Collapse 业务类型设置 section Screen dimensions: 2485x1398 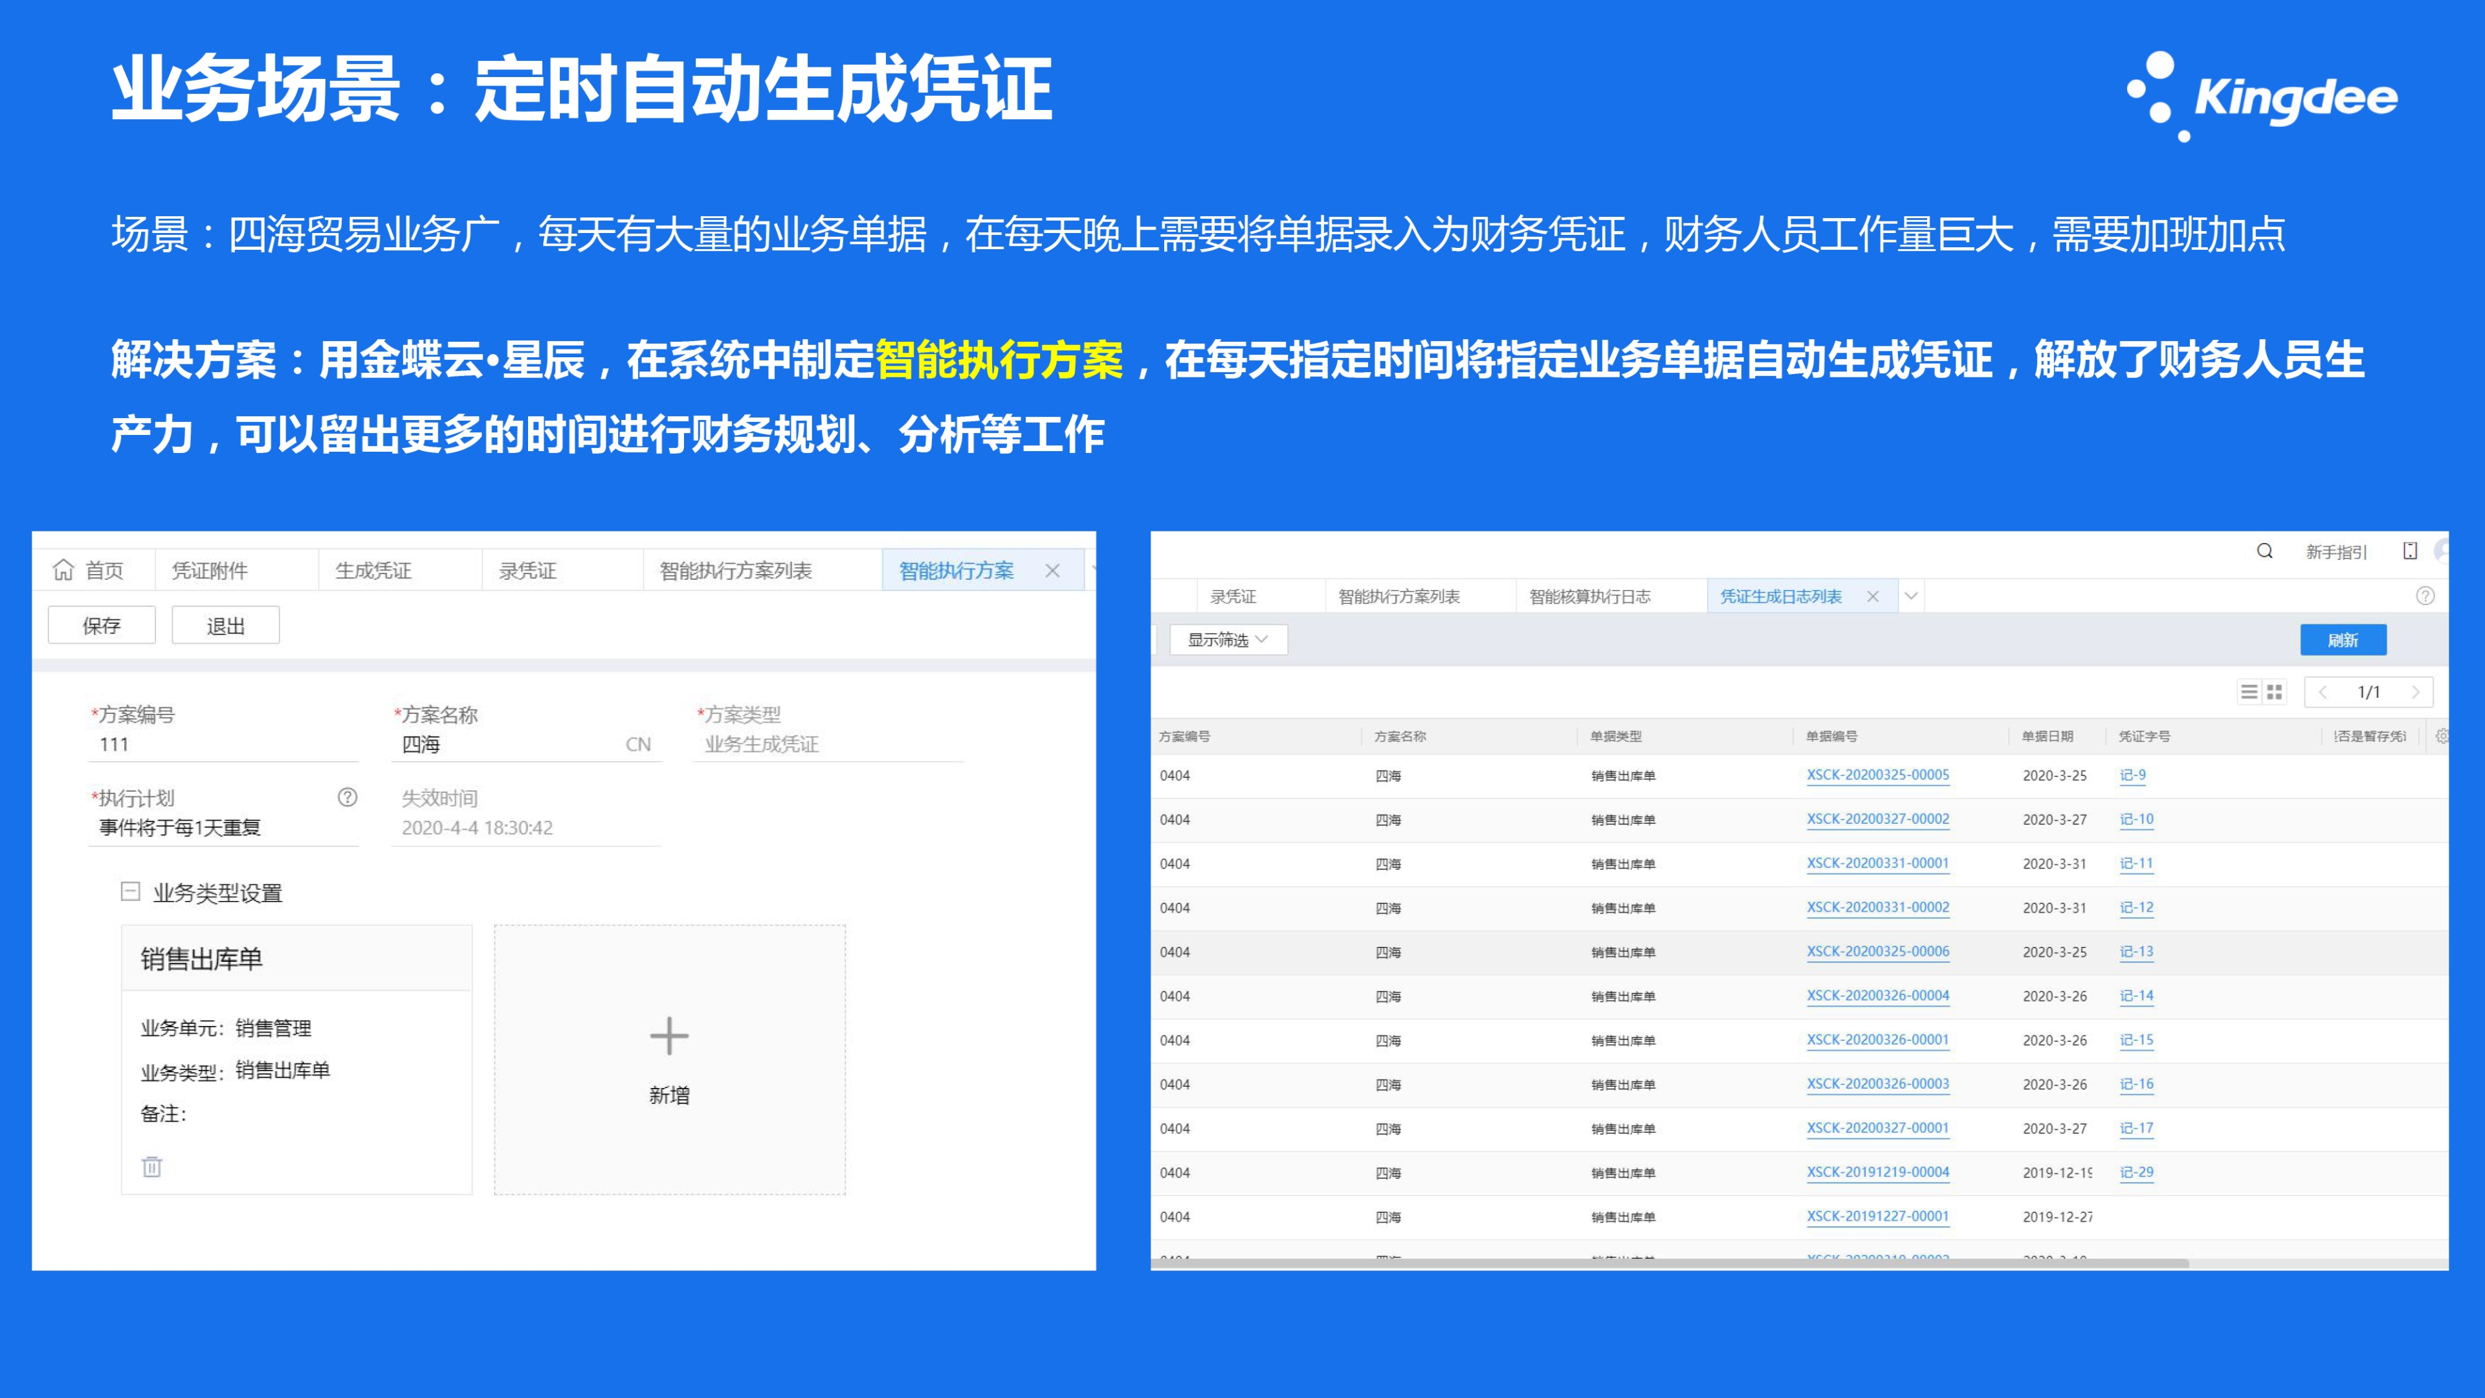coord(130,891)
